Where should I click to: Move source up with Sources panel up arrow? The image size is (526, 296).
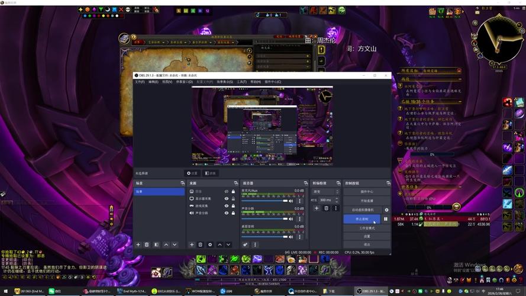(x=220, y=244)
